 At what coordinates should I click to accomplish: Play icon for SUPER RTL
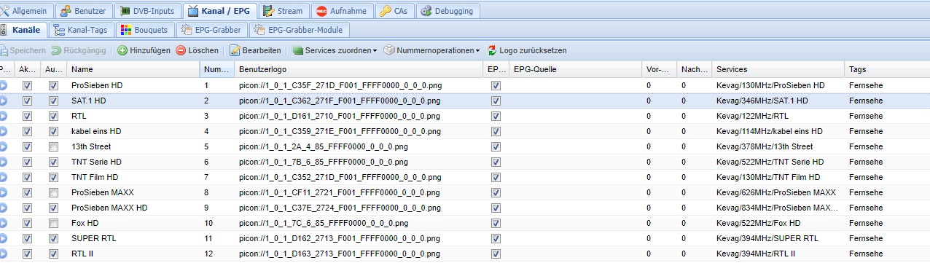(x=3, y=238)
